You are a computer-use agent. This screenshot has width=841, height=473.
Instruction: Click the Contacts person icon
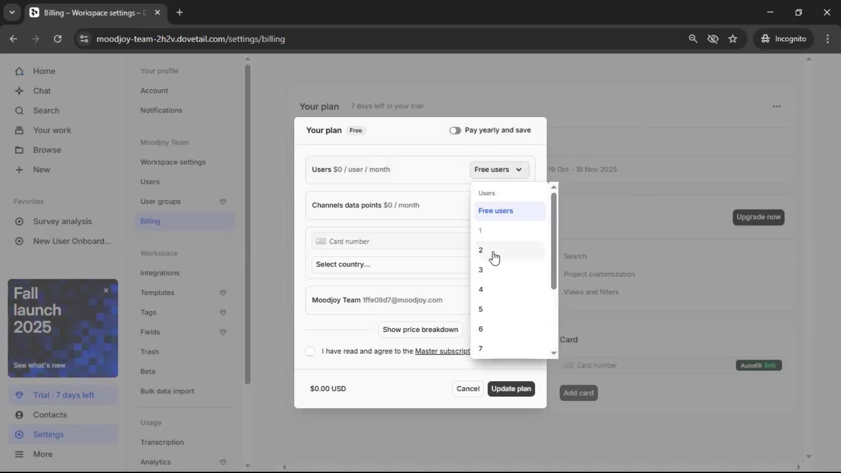19,415
